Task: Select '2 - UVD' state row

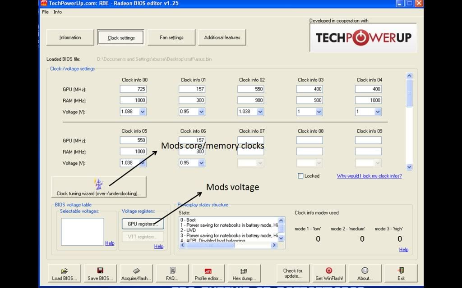Action: point(229,230)
